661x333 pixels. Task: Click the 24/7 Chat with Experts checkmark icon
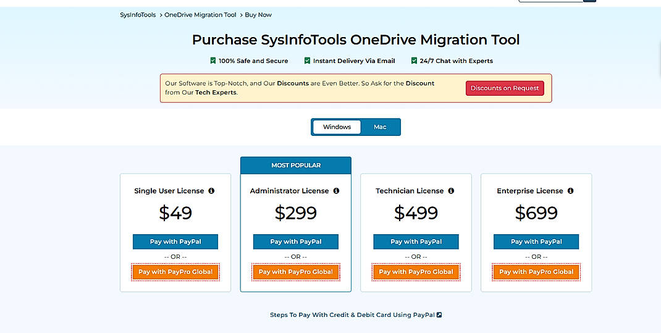[414, 61]
